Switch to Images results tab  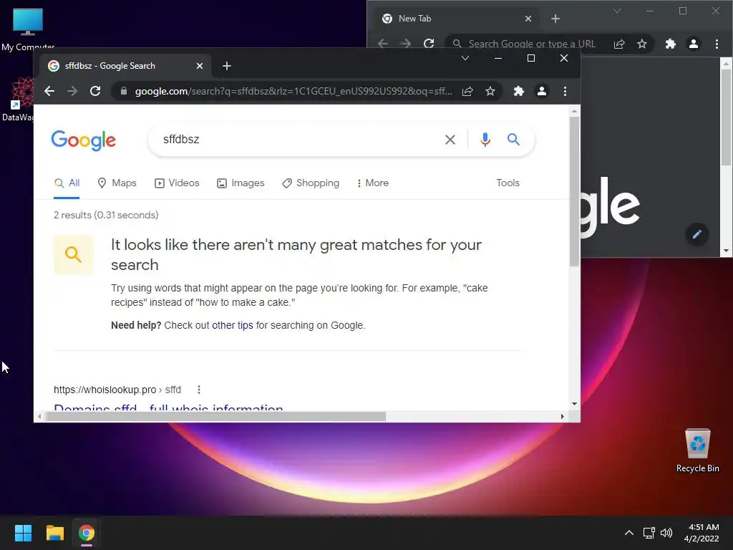[241, 183]
